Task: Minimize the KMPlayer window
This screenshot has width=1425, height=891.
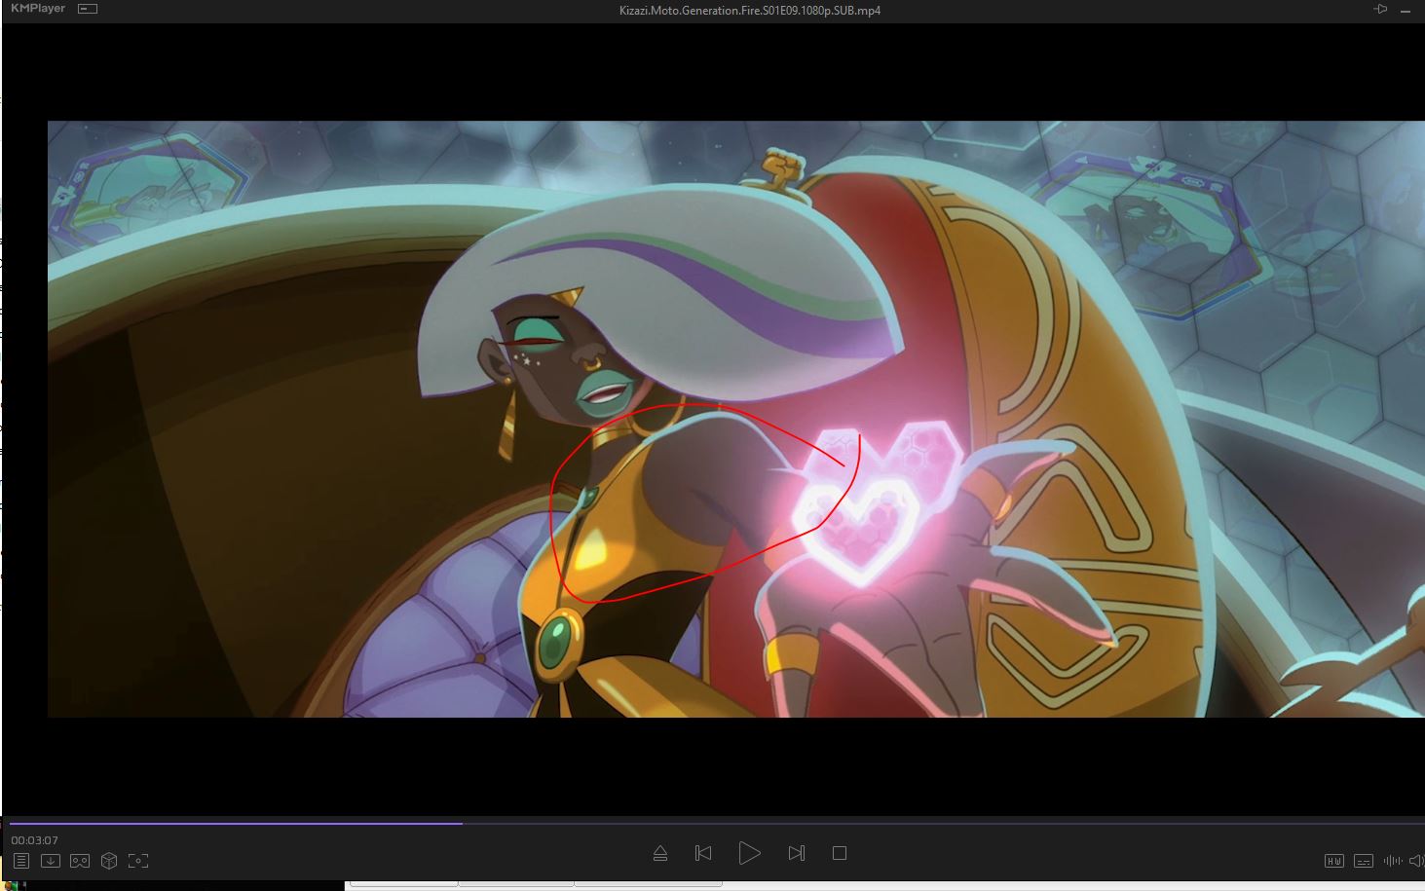Action: 1406,10
